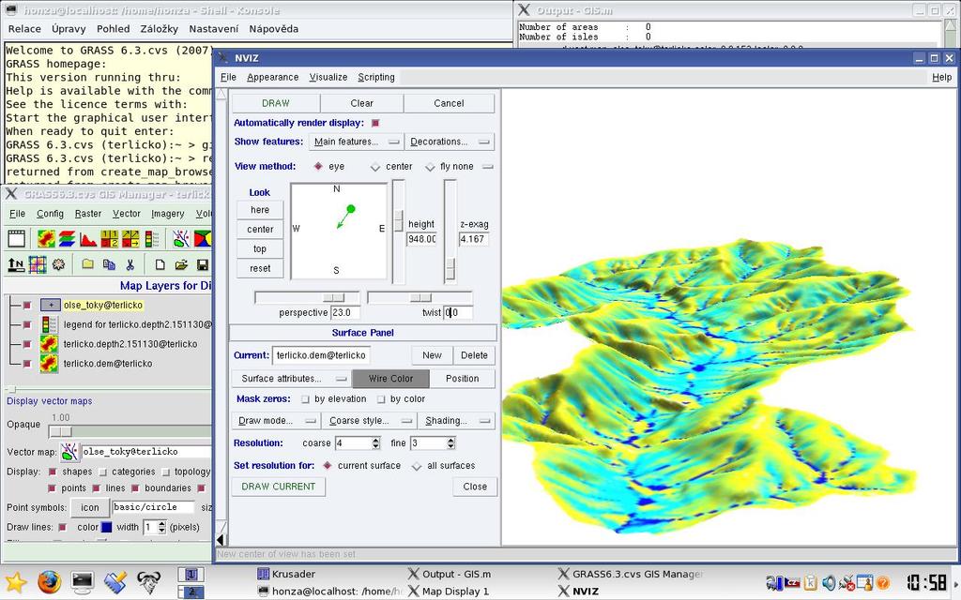Add grid overlay layer icon
This screenshot has width=961, height=600.
38,264
